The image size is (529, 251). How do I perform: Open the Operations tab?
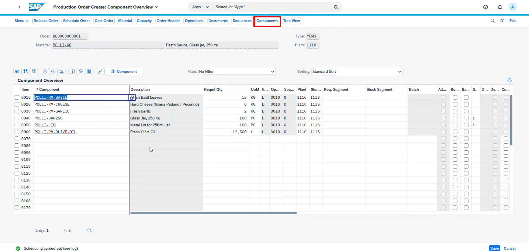coord(194,21)
